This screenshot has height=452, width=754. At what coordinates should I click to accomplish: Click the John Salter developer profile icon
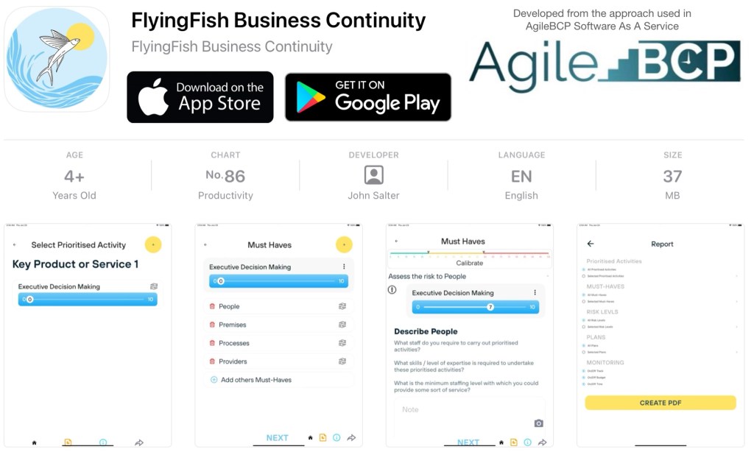click(x=373, y=175)
